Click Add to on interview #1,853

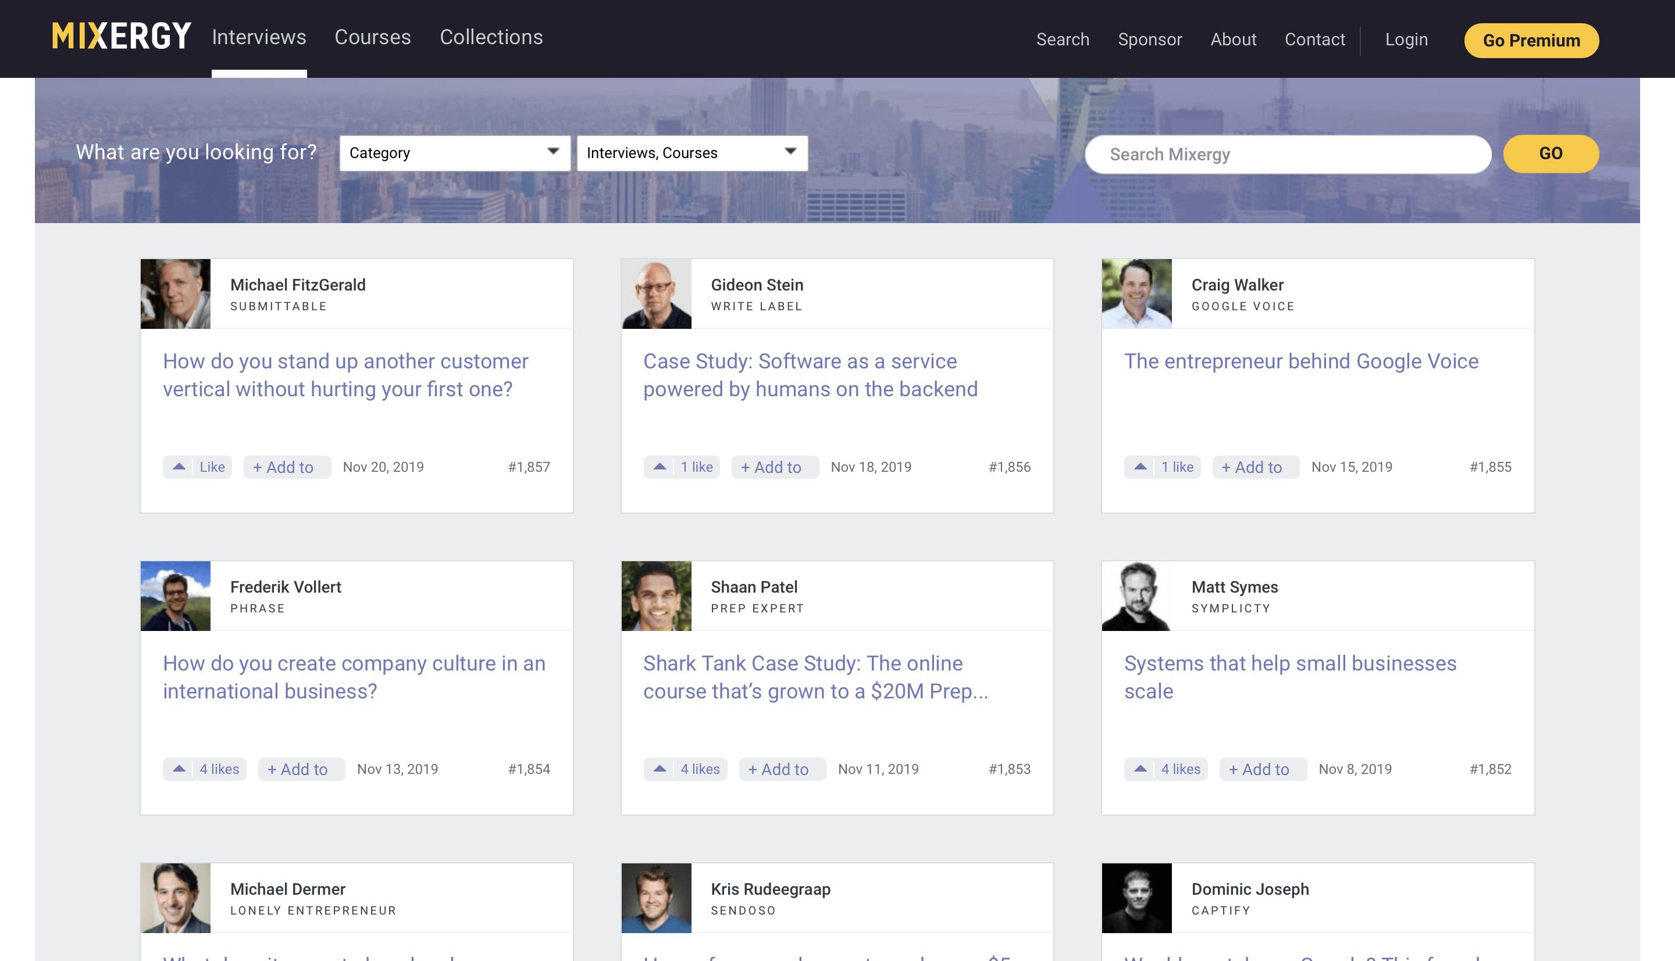(782, 770)
